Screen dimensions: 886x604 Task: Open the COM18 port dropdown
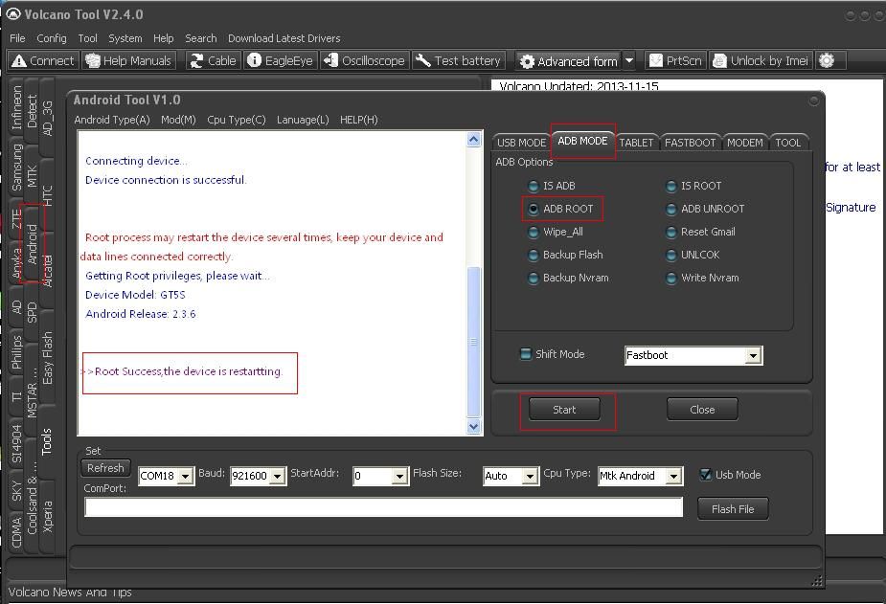(x=185, y=477)
